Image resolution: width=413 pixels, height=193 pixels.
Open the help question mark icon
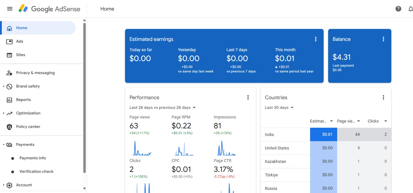pyautogui.click(x=398, y=9)
